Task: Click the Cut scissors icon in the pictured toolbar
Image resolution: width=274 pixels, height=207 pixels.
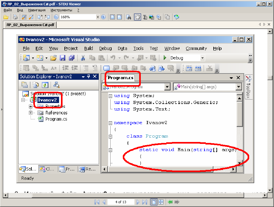Action: (83, 58)
